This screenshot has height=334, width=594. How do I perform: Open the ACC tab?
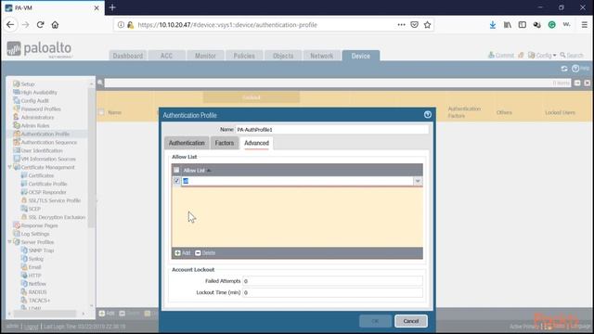(x=166, y=56)
